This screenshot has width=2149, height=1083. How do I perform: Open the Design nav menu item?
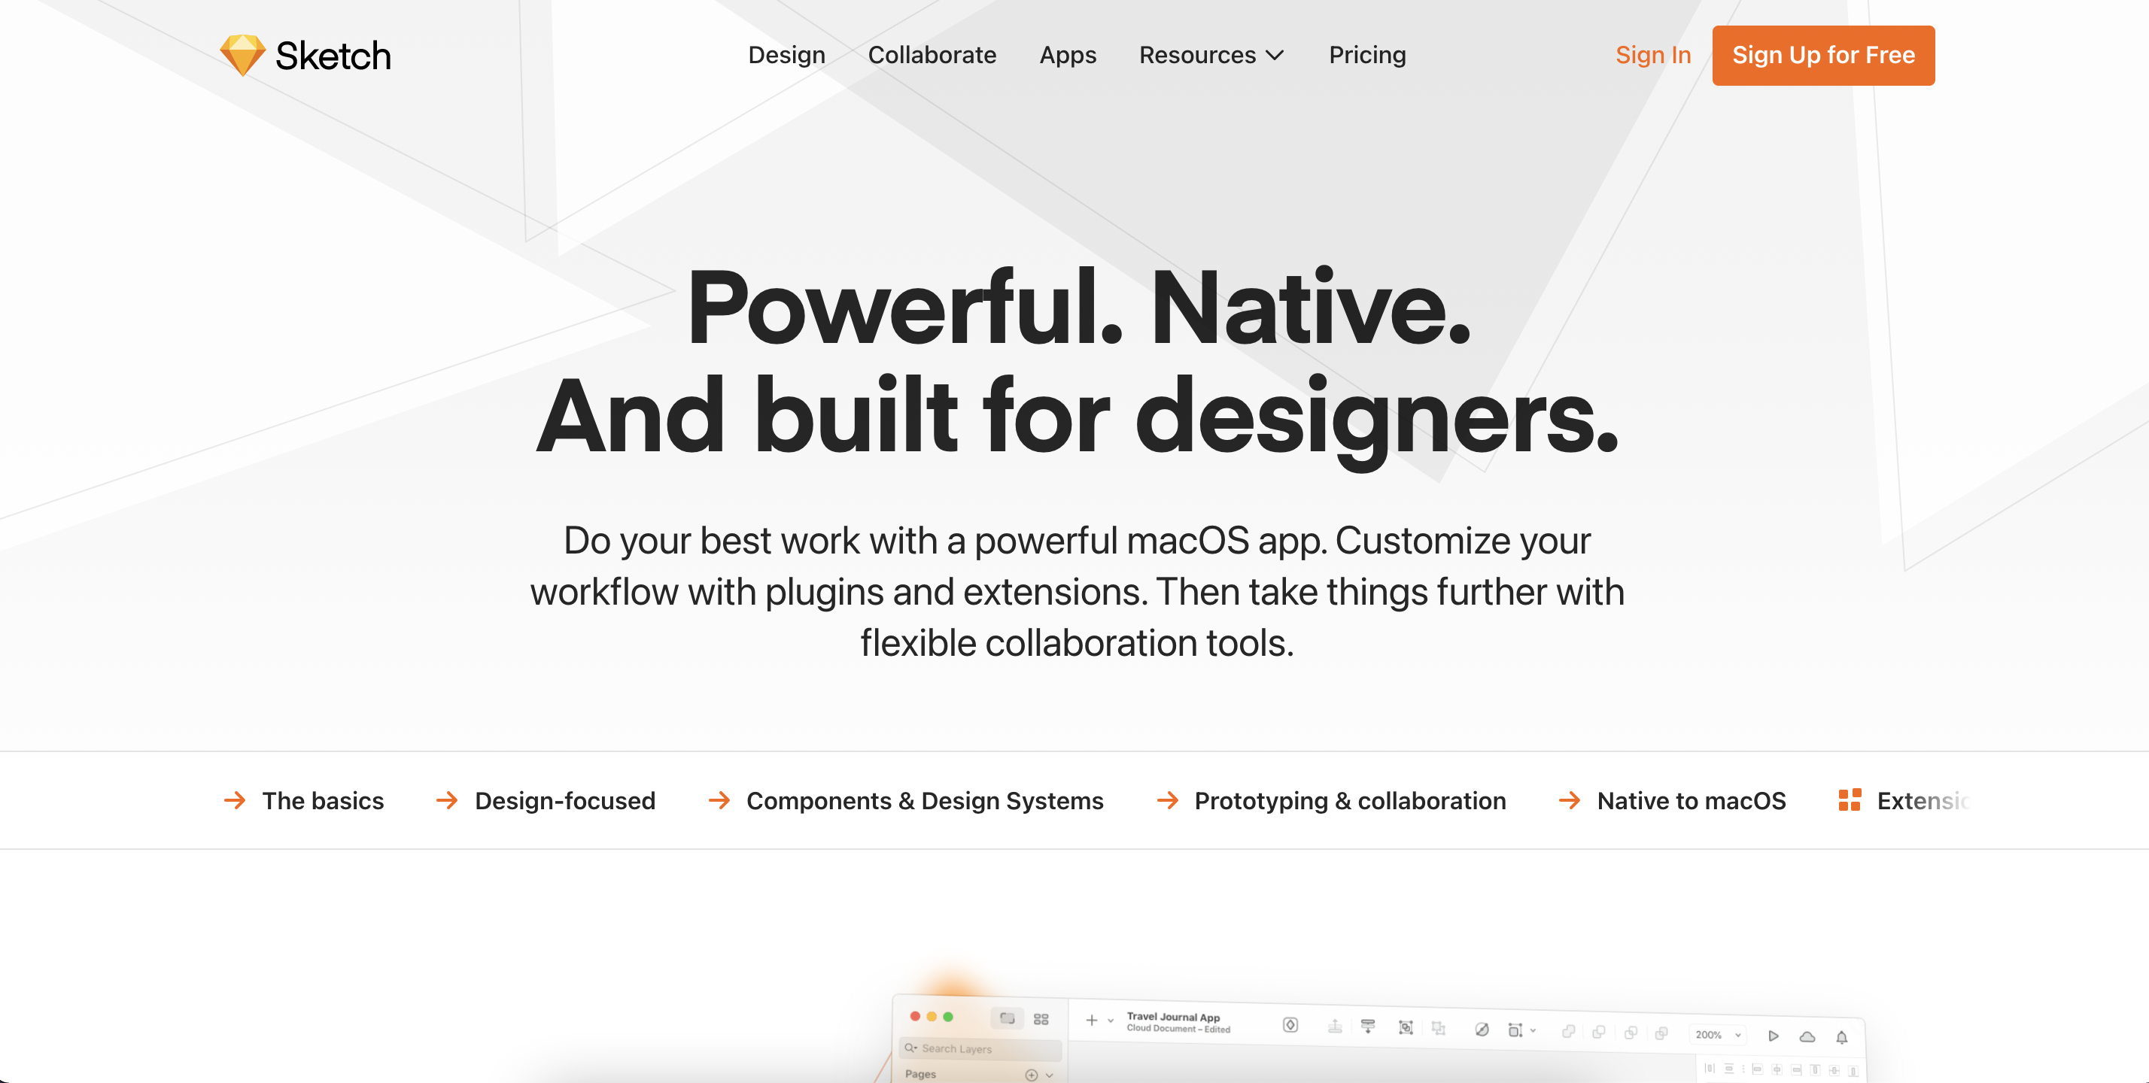tap(786, 55)
